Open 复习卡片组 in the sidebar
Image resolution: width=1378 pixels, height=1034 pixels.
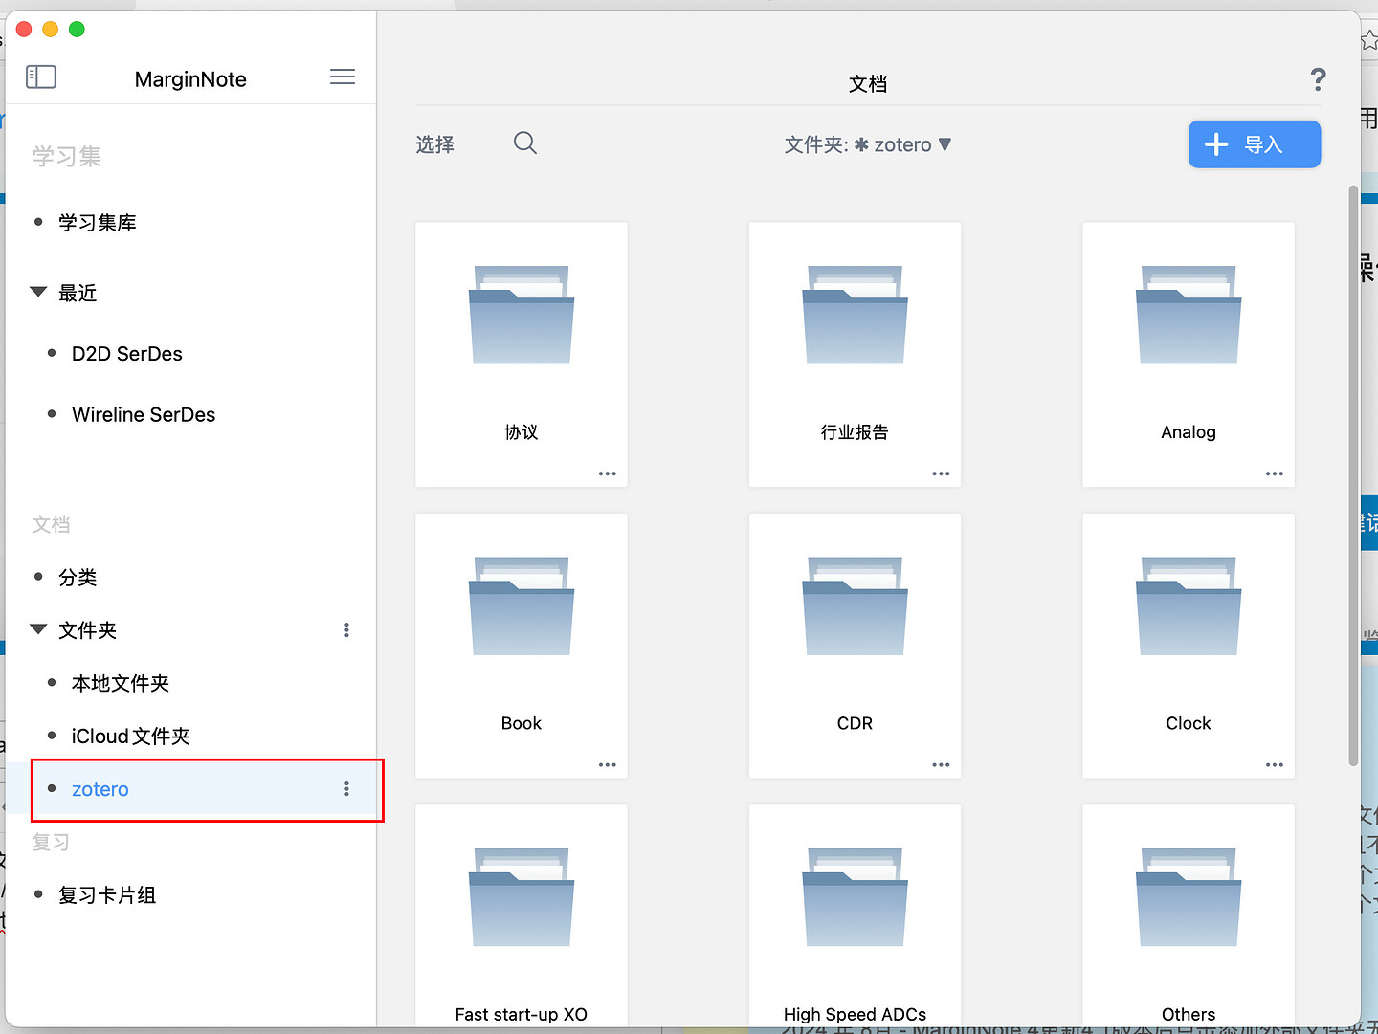(107, 895)
